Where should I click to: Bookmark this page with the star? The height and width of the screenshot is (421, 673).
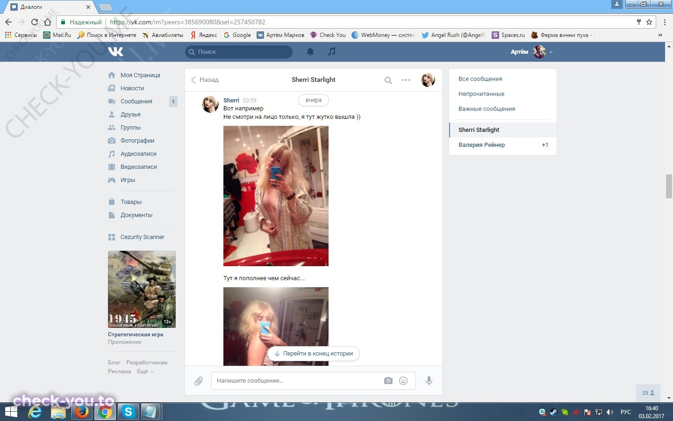click(649, 22)
